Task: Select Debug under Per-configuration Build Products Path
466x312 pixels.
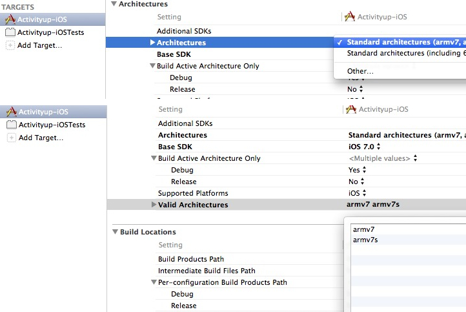Action: [x=182, y=294]
